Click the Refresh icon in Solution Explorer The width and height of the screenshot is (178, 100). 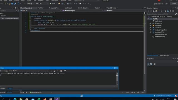coord(168,11)
